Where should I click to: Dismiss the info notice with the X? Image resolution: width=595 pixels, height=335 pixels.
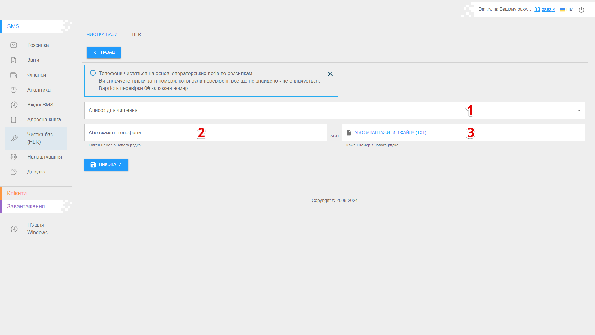[330, 74]
